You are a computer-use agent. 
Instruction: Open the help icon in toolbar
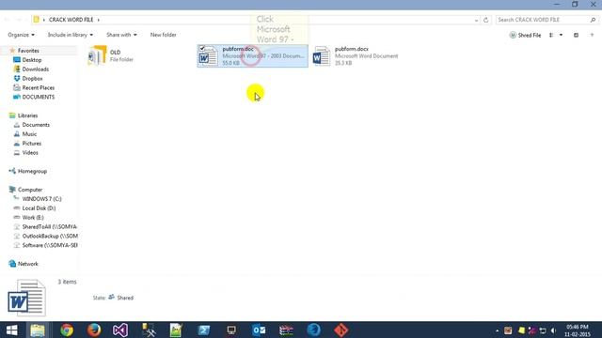[592, 36]
